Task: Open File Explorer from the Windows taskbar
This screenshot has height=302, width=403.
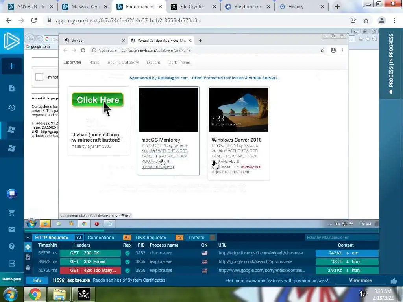Action: click(59, 294)
